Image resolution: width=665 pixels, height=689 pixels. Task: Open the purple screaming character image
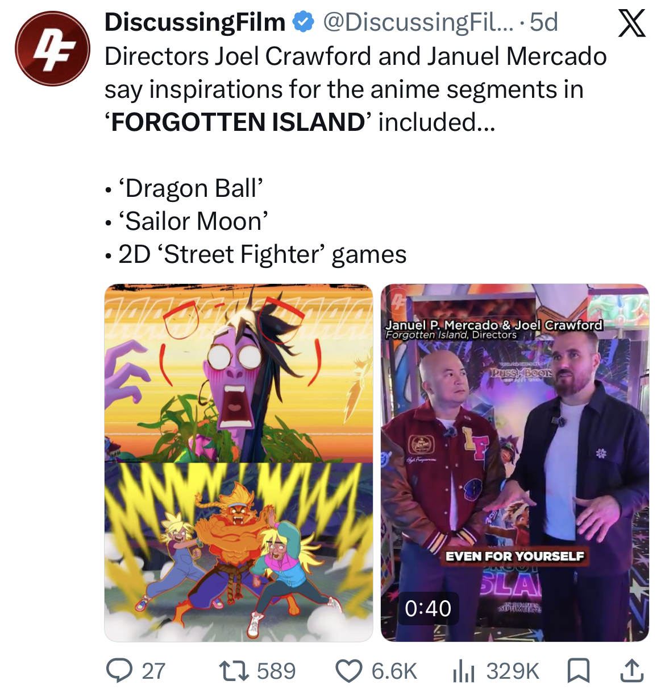239,373
